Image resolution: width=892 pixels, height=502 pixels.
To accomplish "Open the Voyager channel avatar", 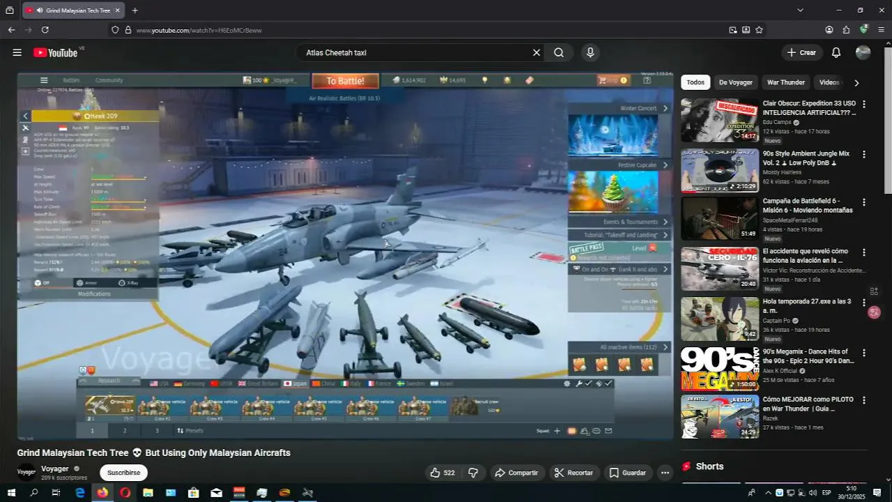I will 26,472.
